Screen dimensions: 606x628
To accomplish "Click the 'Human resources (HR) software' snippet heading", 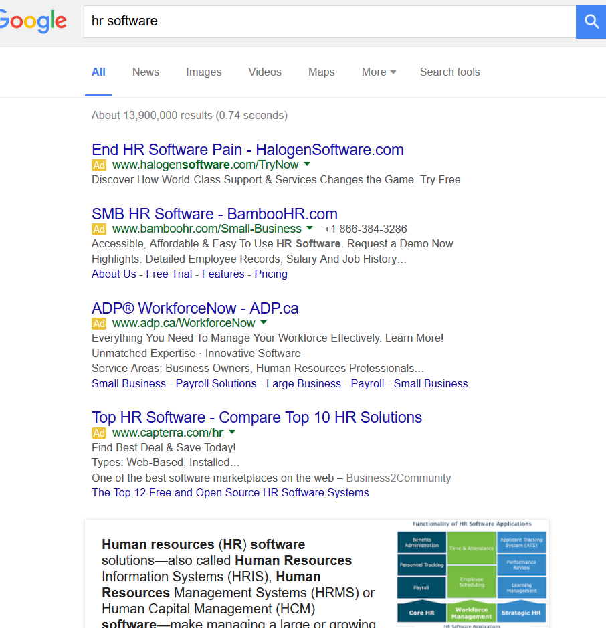I will coord(203,544).
